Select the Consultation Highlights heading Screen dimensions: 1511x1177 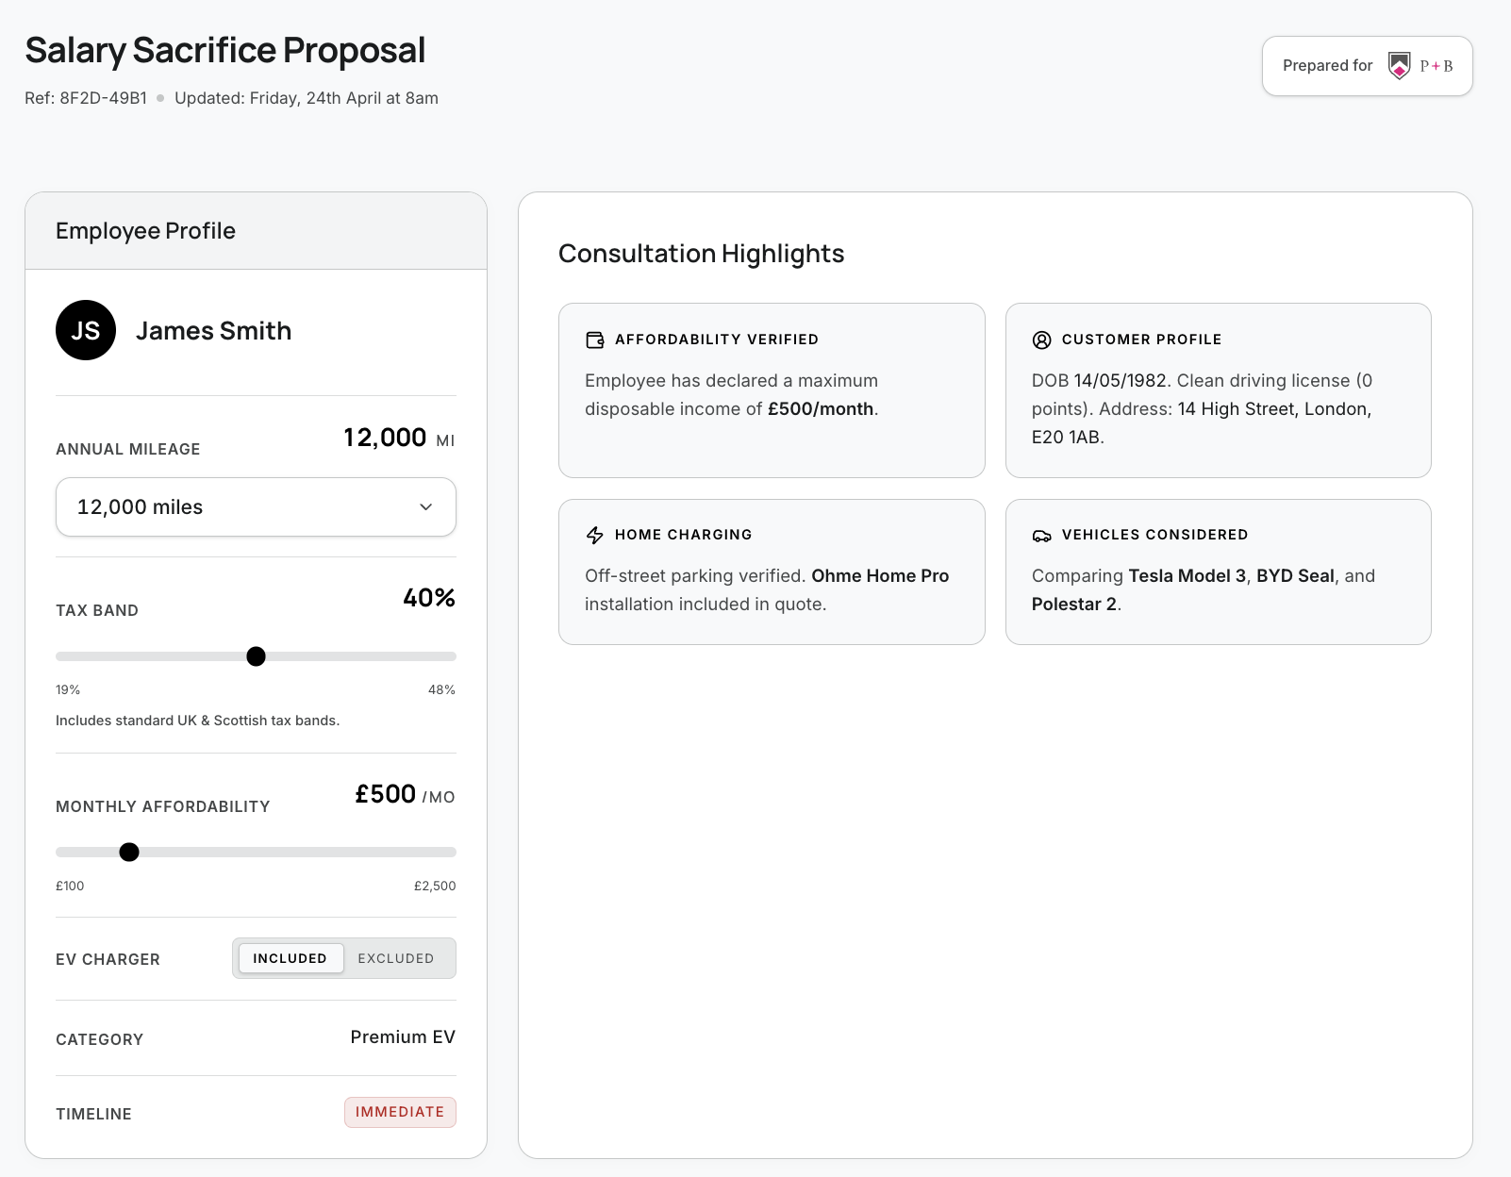701,254
